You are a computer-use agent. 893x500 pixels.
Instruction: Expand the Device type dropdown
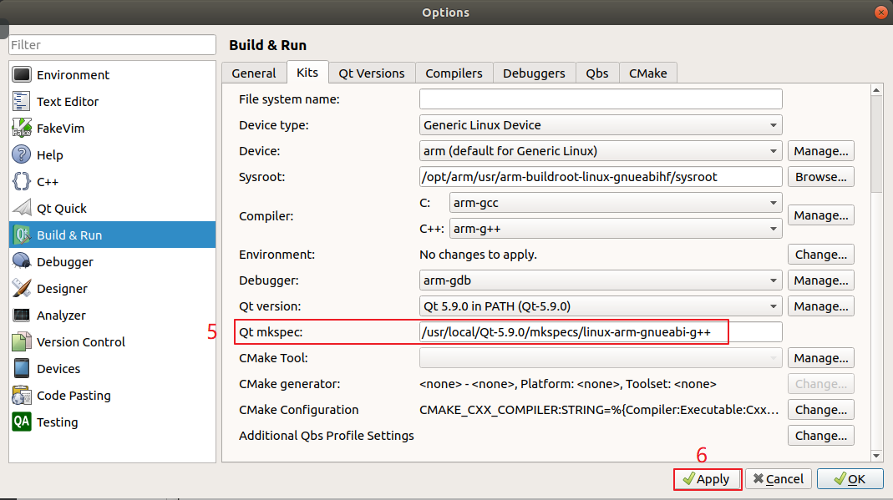[601, 125]
